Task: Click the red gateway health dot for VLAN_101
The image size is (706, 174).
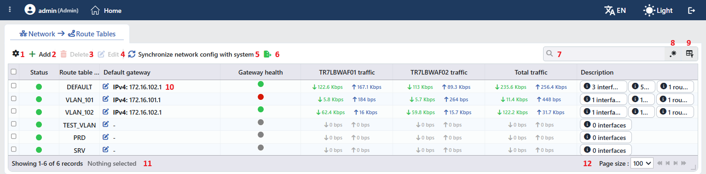Action: tap(261, 97)
